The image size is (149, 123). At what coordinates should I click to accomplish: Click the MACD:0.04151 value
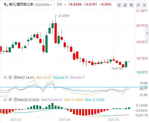coord(52,100)
